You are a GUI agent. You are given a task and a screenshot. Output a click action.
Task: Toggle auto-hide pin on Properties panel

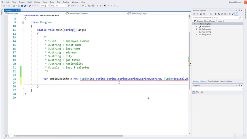click(239, 85)
